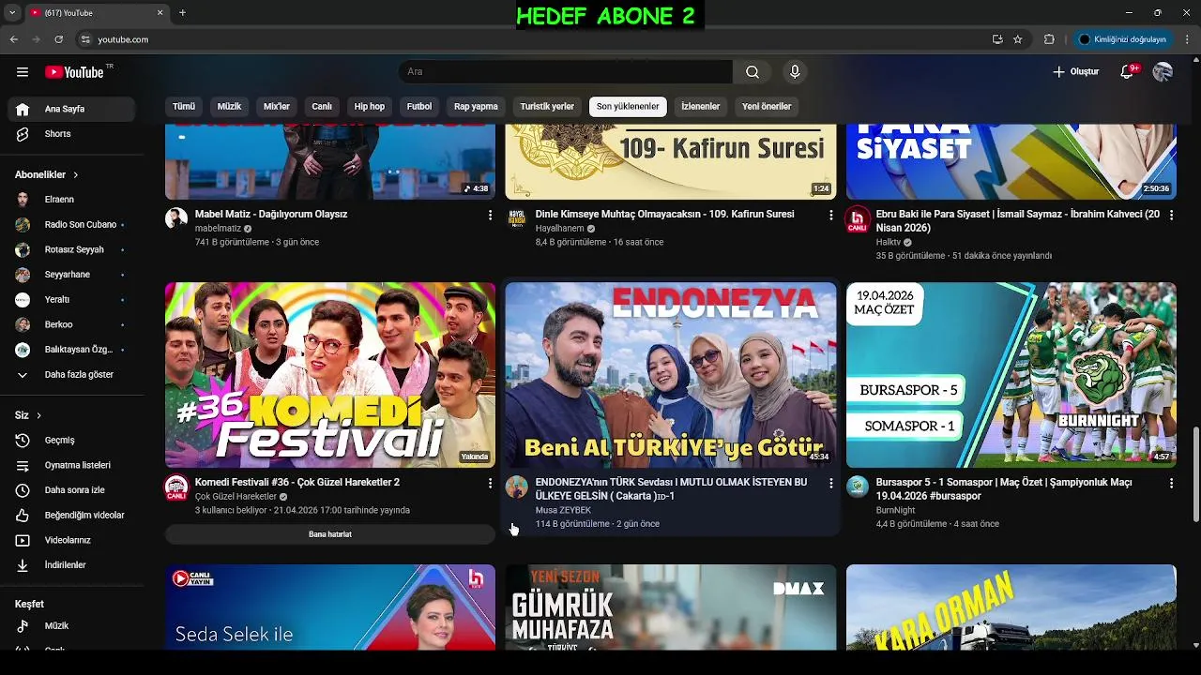Open the notifications bell

pyautogui.click(x=1128, y=72)
